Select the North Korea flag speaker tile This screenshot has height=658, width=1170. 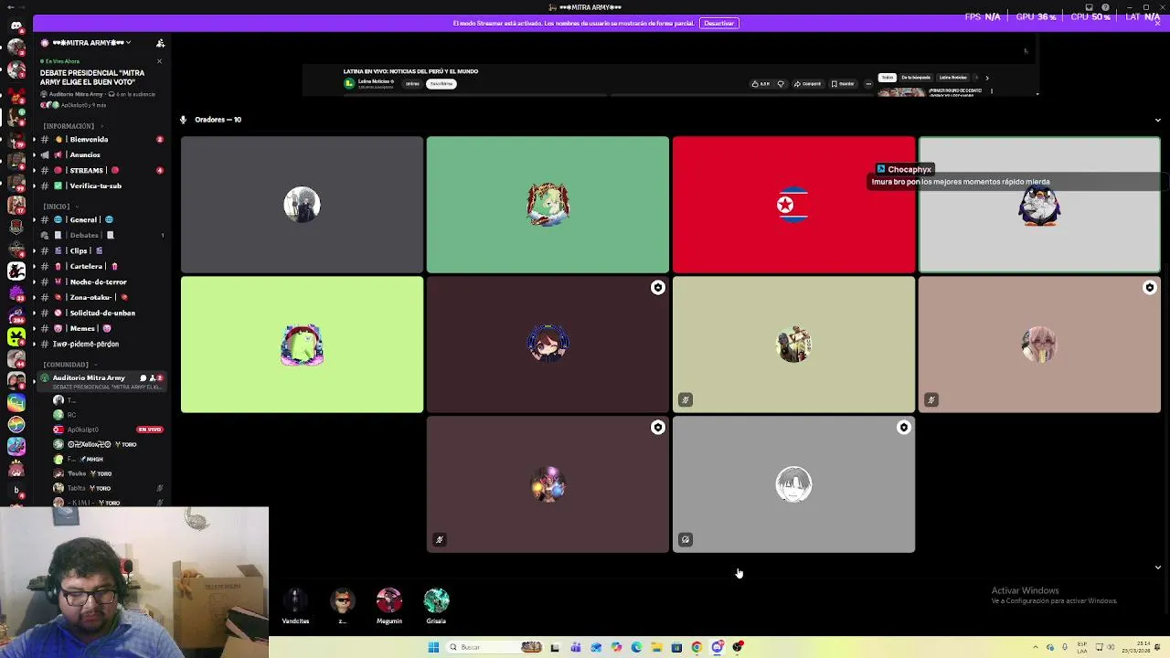tap(793, 205)
